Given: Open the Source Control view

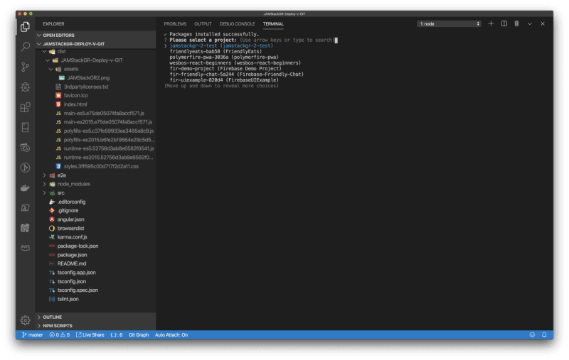Looking at the screenshot, I should click(x=25, y=67).
